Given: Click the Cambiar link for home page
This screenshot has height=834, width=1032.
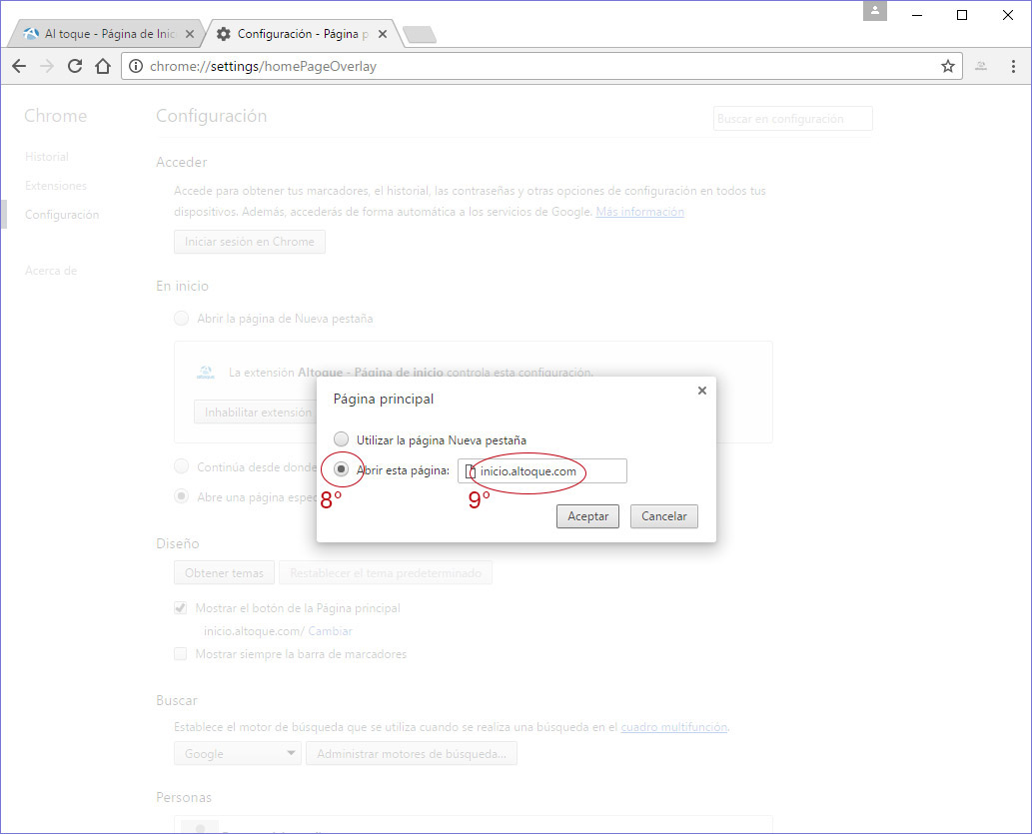Looking at the screenshot, I should coord(330,630).
